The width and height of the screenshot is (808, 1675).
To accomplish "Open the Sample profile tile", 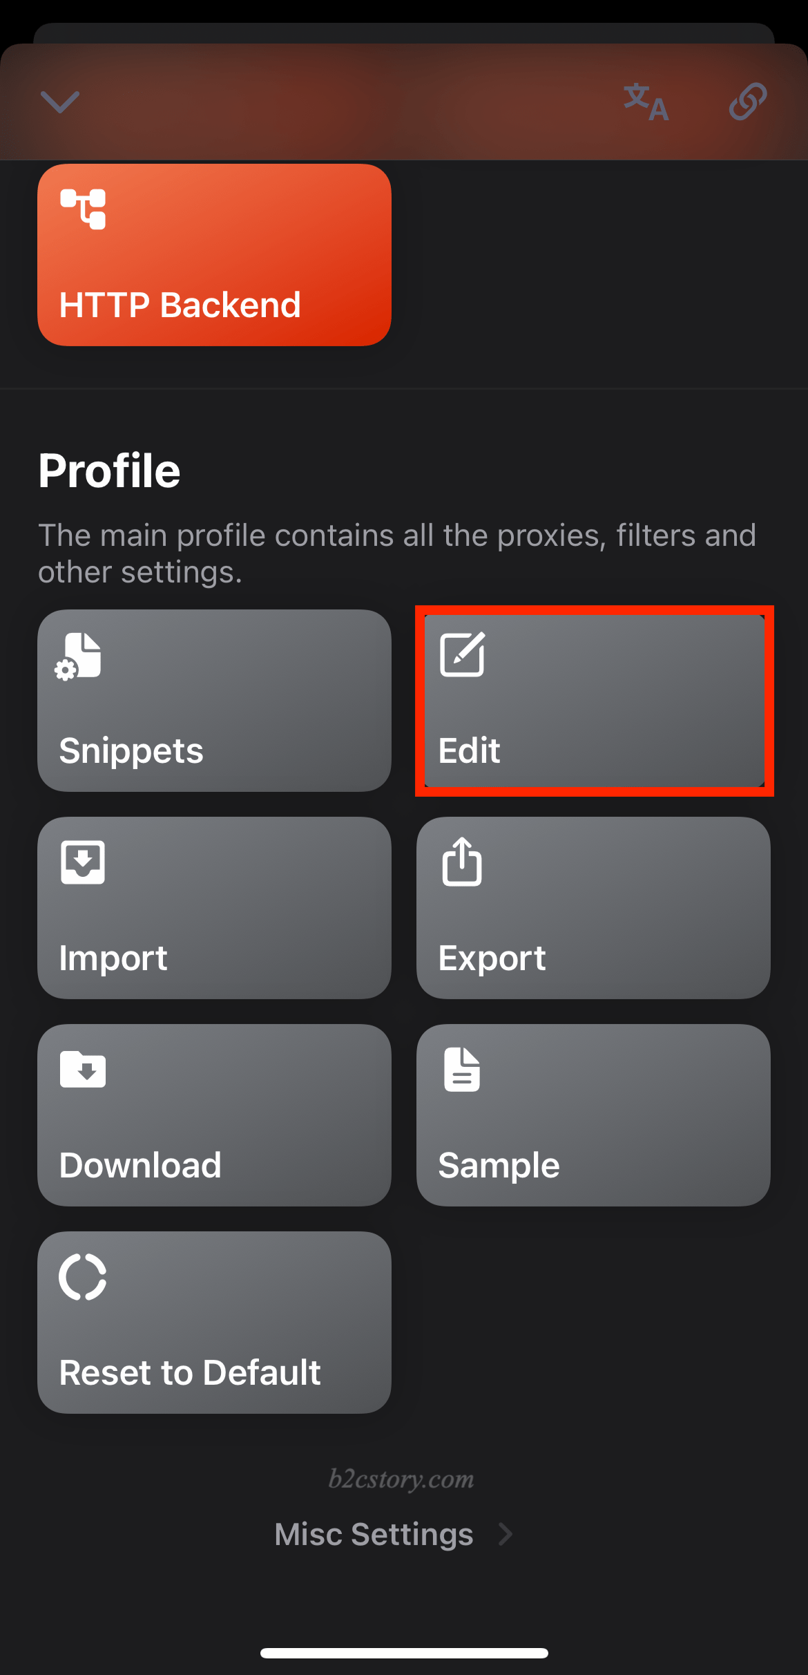I will pyautogui.click(x=594, y=1115).
